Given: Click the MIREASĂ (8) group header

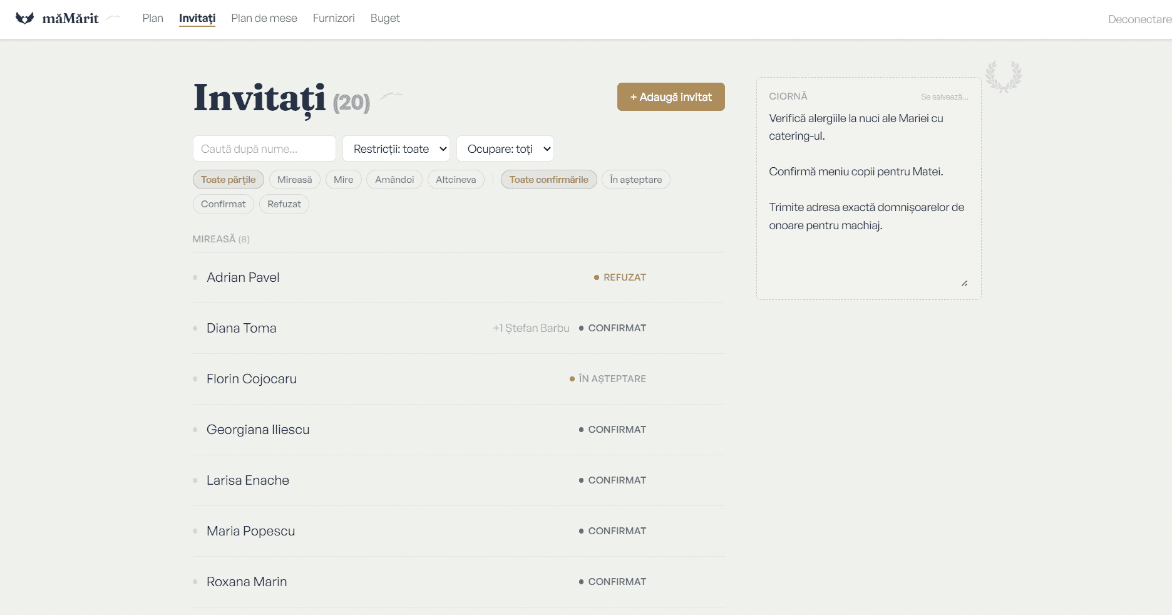Looking at the screenshot, I should pyautogui.click(x=221, y=239).
